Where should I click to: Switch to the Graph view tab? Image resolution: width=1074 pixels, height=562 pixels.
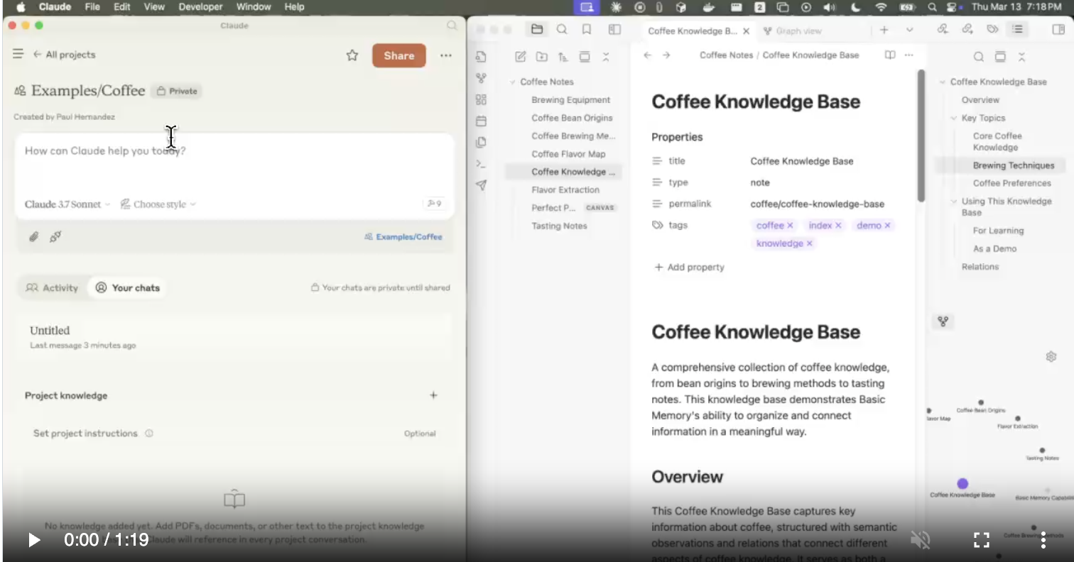[793, 31]
